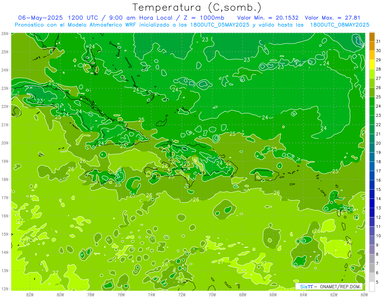Screen dimensions: 387x299
Task: Click the yellow swatch between legend values 28 and 29
Action: (372, 64)
